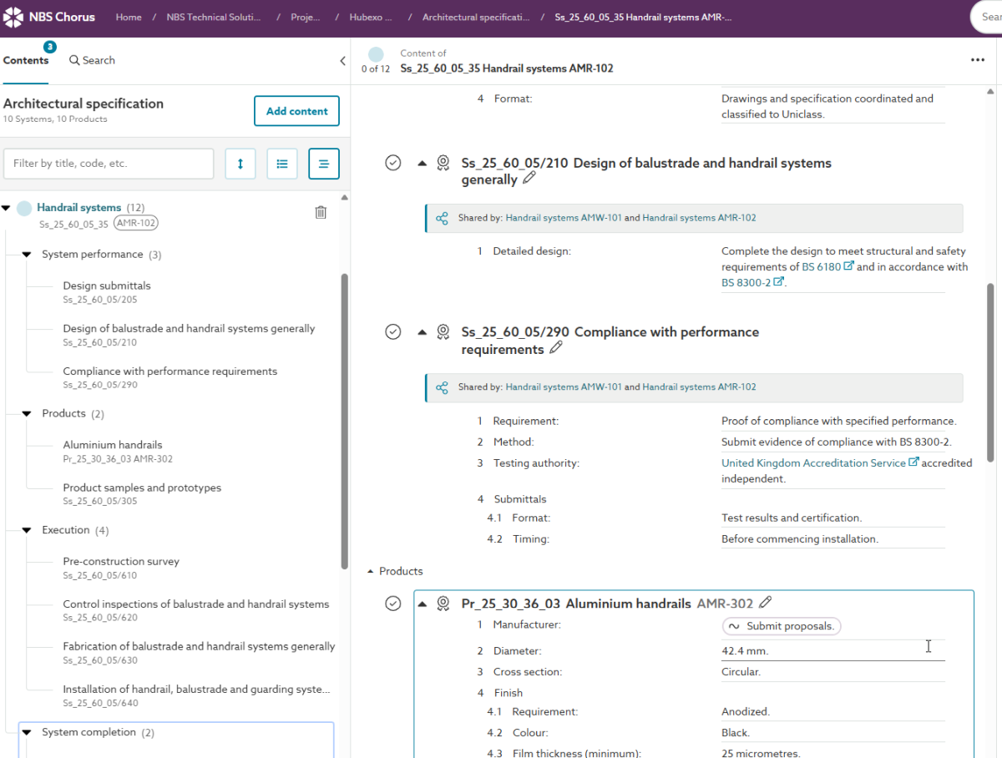Open Architectural specificati... breadcrumb
This screenshot has width=1002, height=758.
pyautogui.click(x=476, y=17)
